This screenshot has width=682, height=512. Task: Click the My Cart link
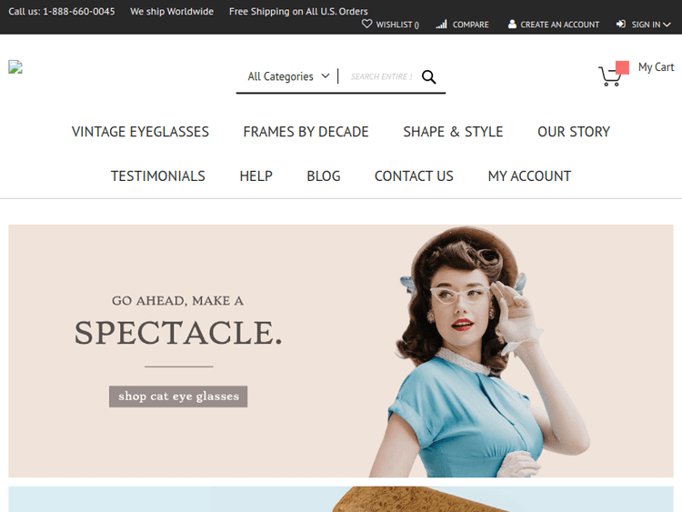(x=656, y=67)
